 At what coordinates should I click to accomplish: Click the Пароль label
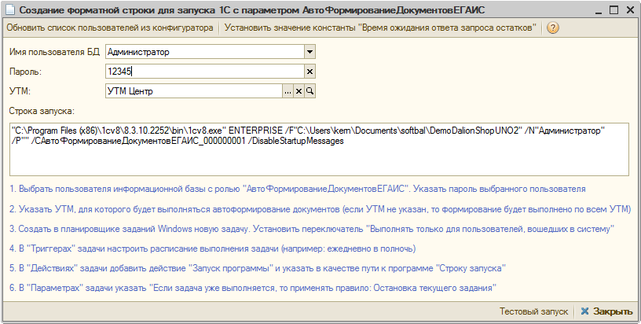tap(25, 72)
